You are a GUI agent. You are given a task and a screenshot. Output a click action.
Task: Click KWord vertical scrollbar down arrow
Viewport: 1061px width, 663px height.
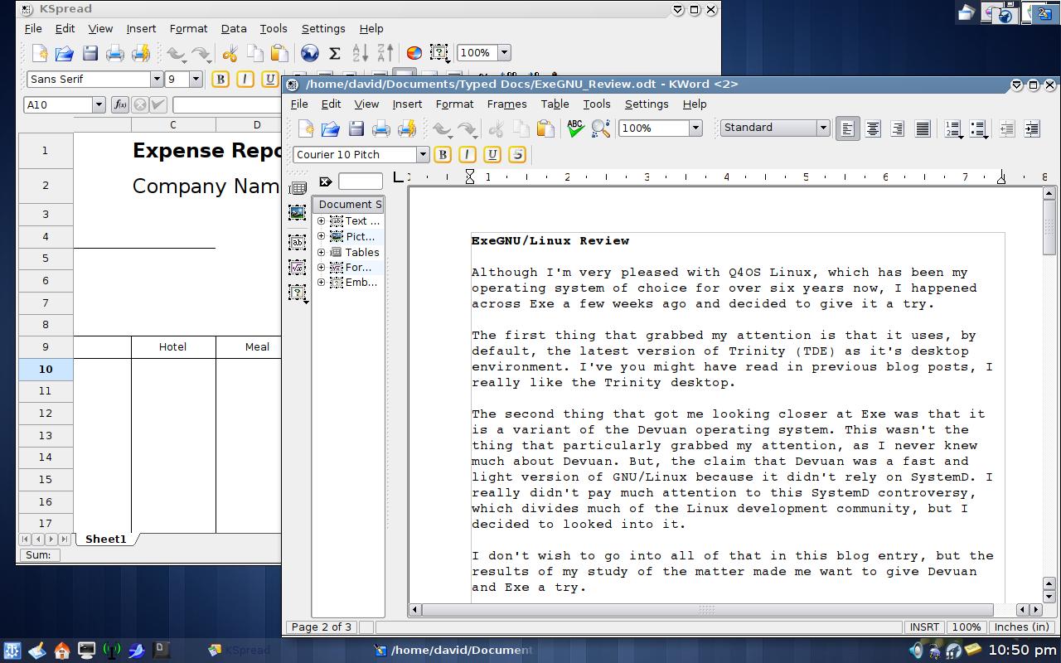1049,597
